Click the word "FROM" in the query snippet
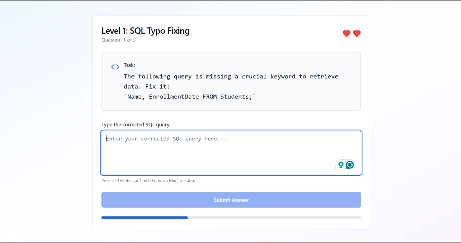The width and height of the screenshot is (461, 243). coord(209,97)
